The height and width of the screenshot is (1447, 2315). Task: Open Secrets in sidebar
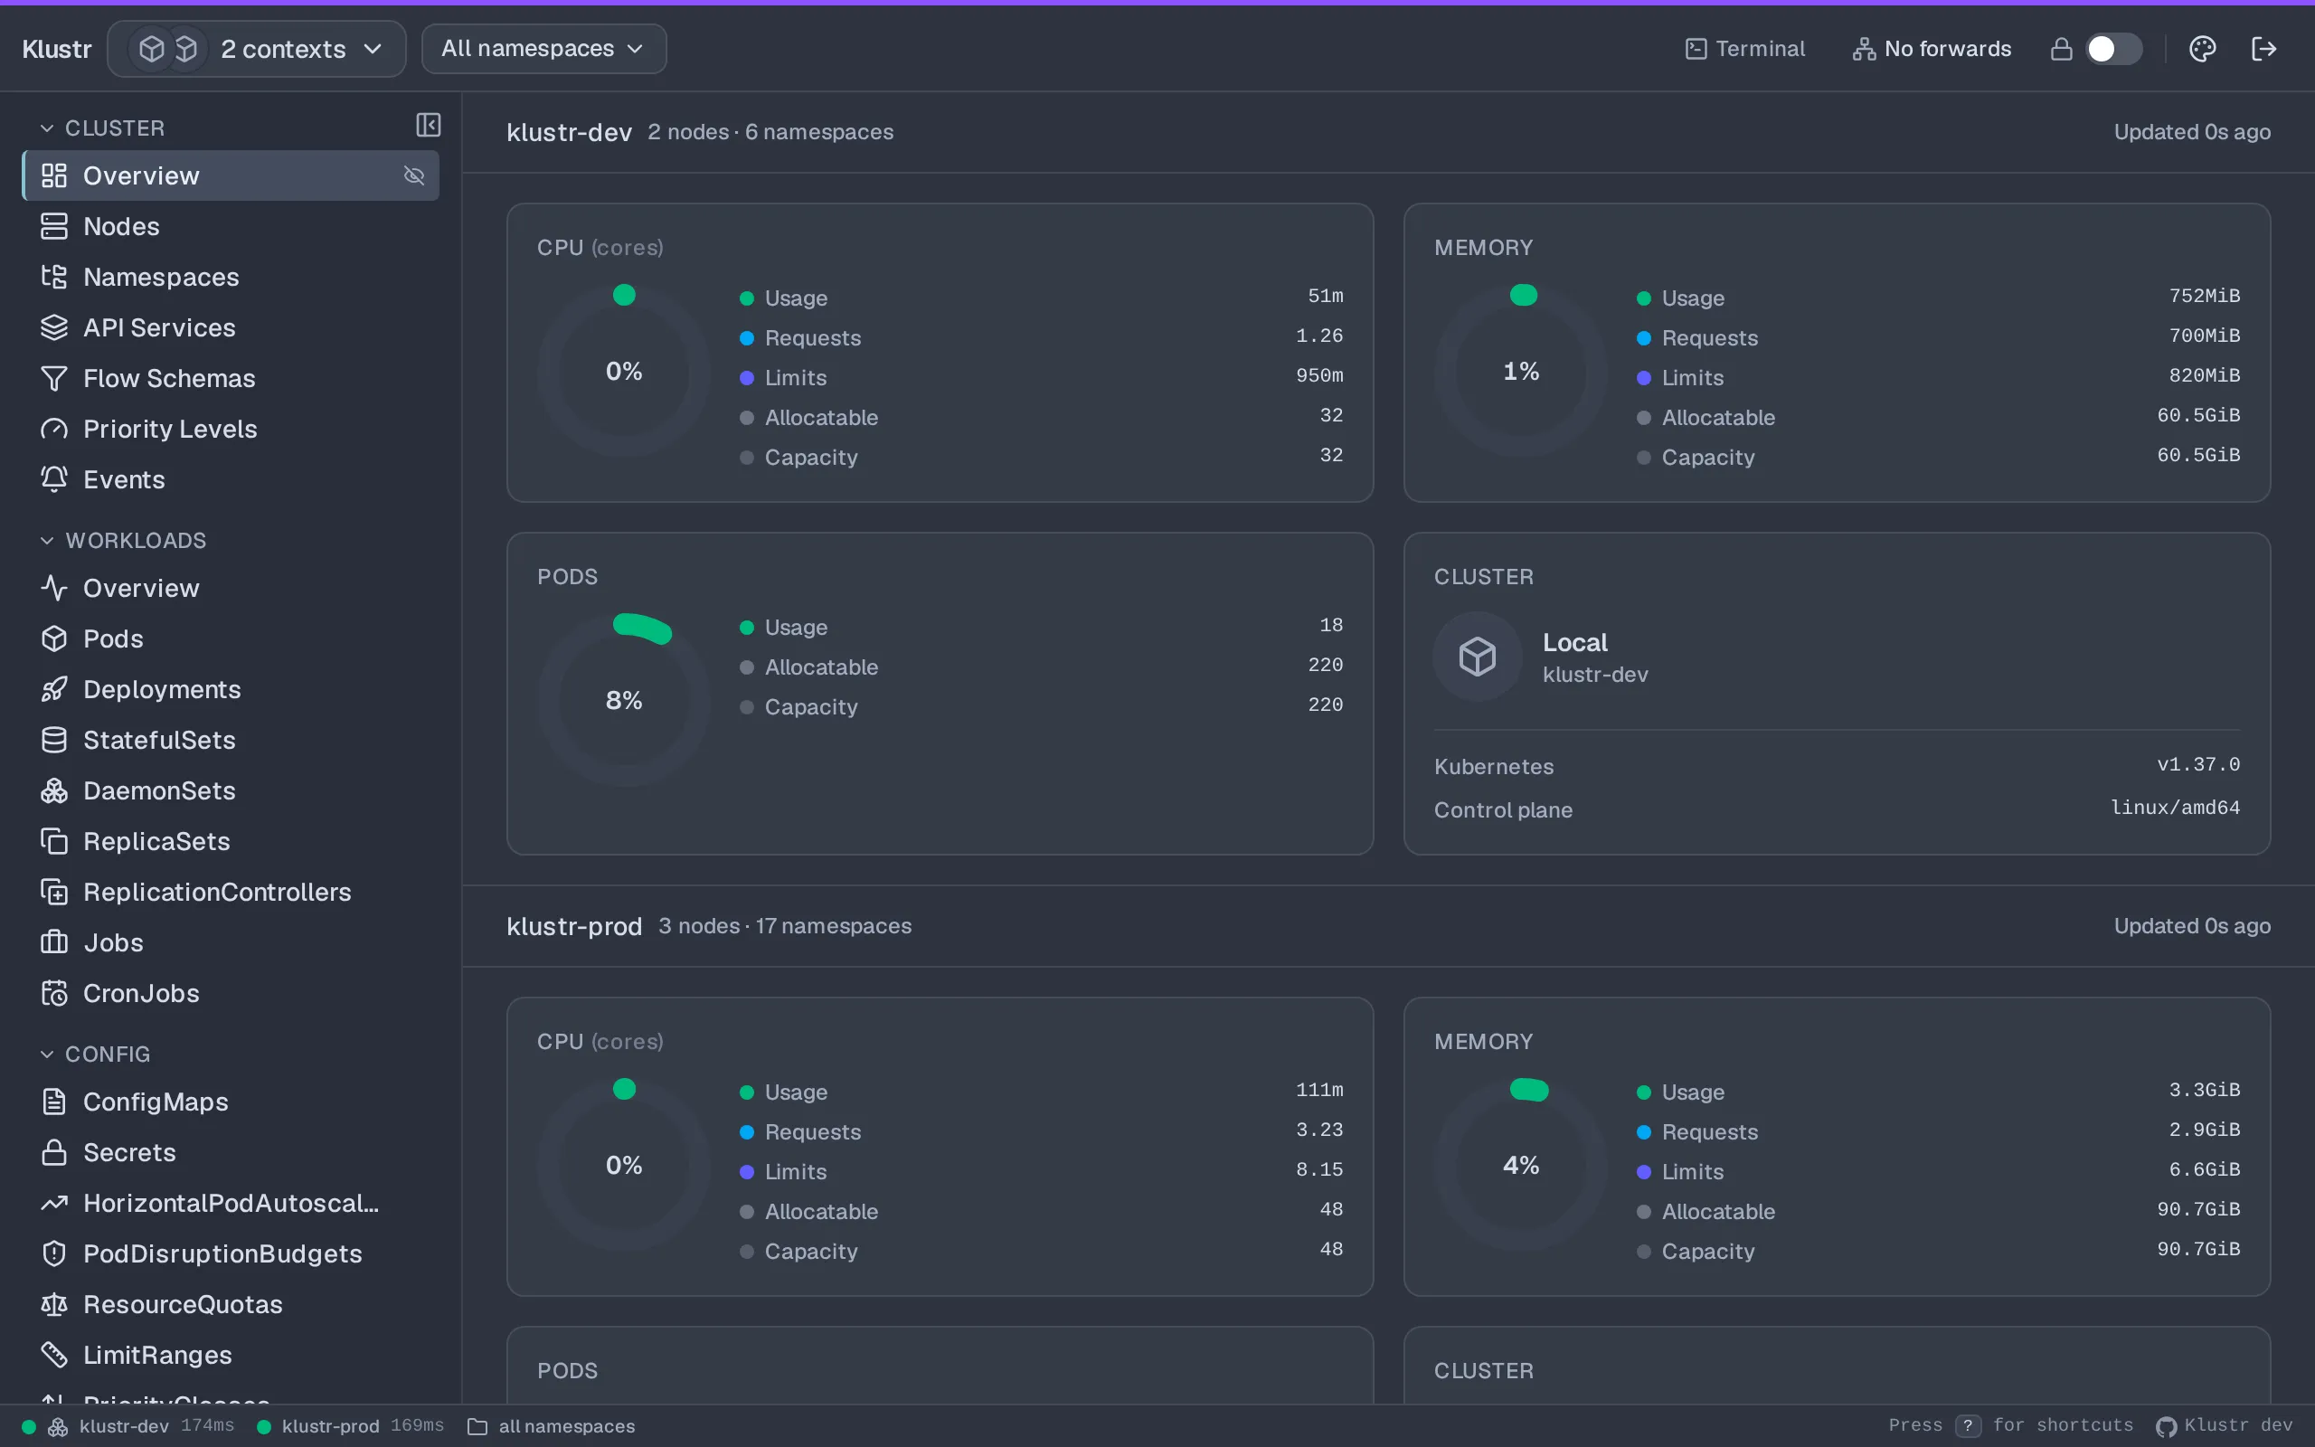pos(231,1152)
